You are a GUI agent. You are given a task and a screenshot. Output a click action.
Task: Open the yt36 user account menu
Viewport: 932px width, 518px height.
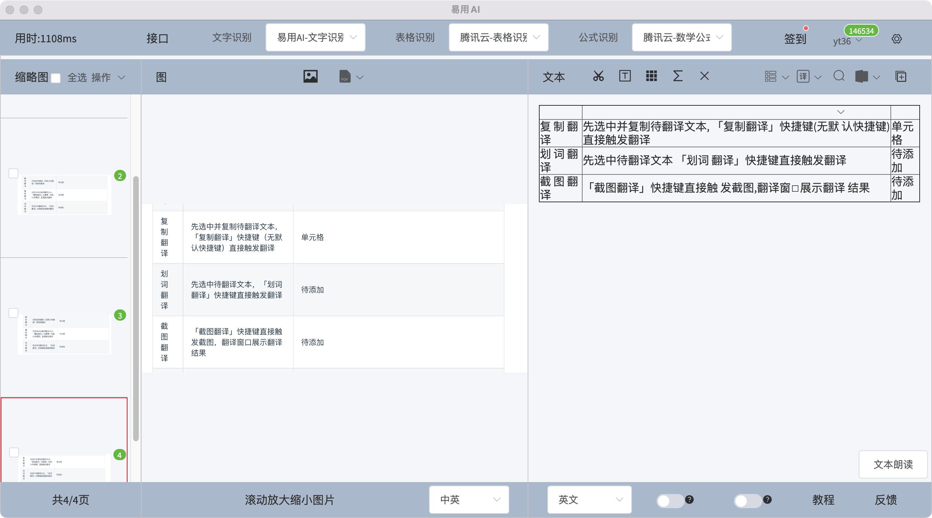847,41
